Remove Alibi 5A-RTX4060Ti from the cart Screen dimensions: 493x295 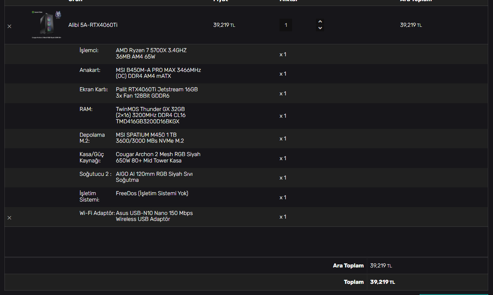tap(9, 26)
